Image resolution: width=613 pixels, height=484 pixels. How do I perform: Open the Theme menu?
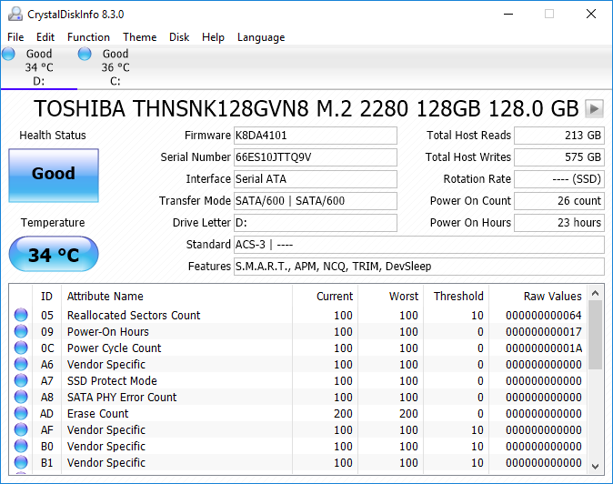coord(139,37)
